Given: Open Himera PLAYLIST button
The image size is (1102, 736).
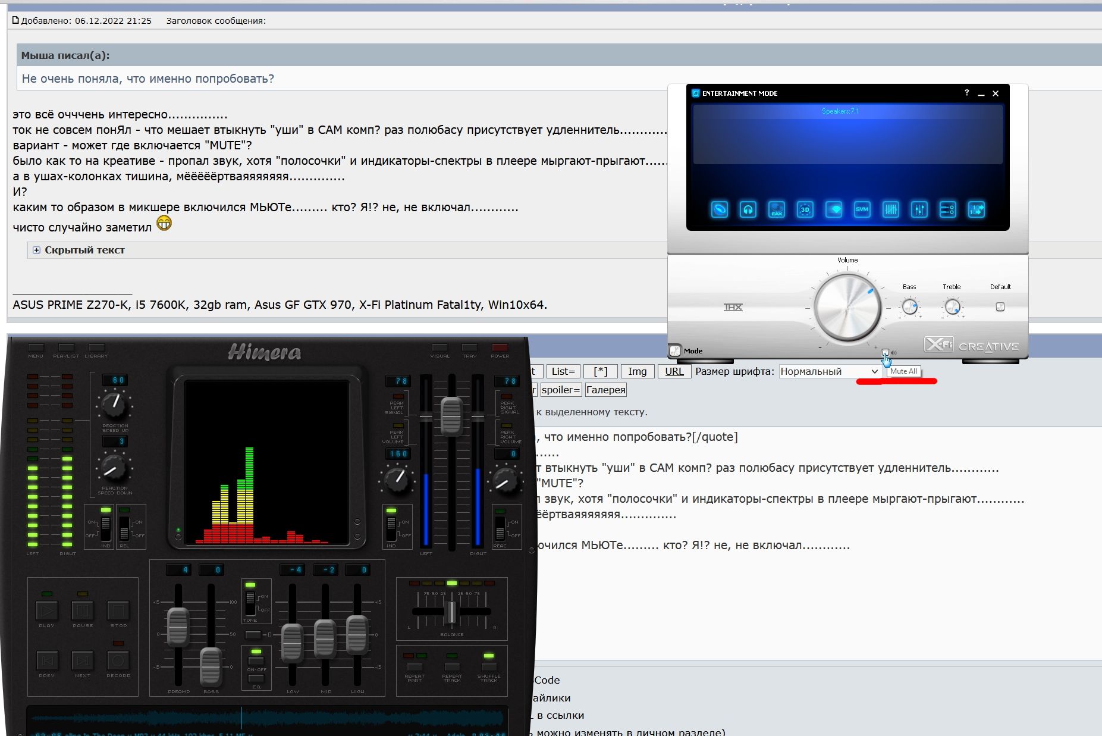Looking at the screenshot, I should pos(66,347).
